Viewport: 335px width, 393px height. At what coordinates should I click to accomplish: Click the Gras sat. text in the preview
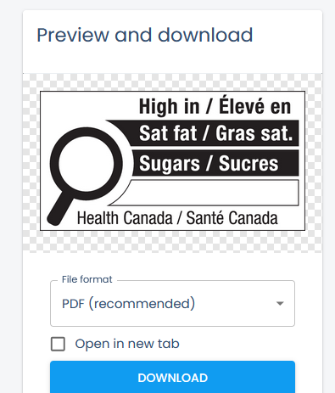click(x=254, y=133)
